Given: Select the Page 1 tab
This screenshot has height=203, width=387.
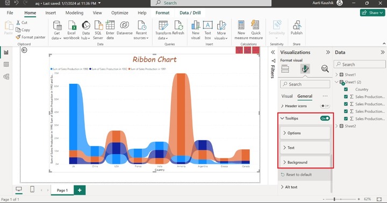Looking at the screenshot, I should point(62,190).
